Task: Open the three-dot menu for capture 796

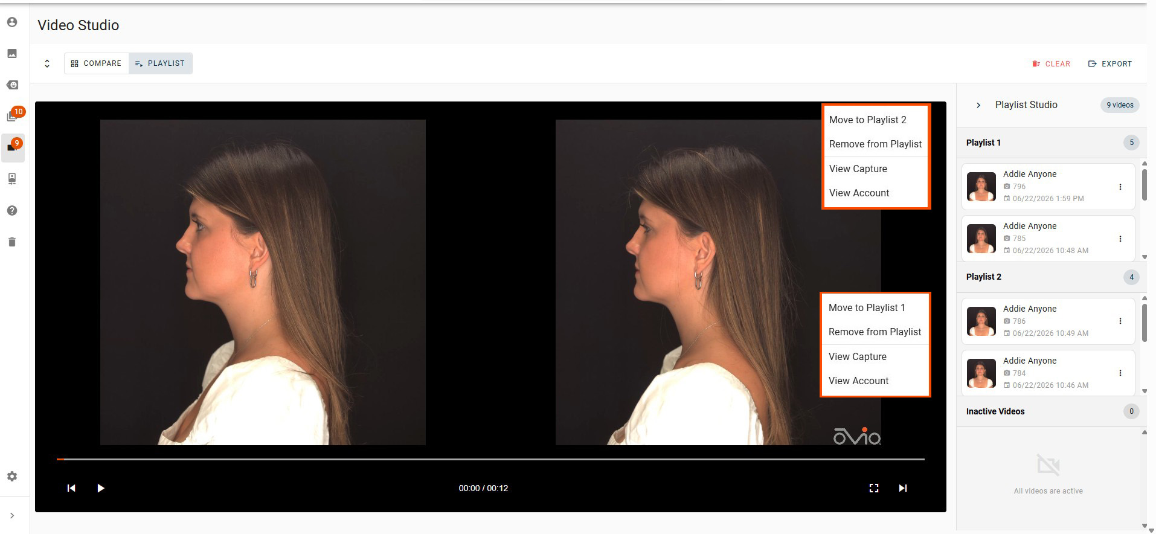Action: point(1120,187)
